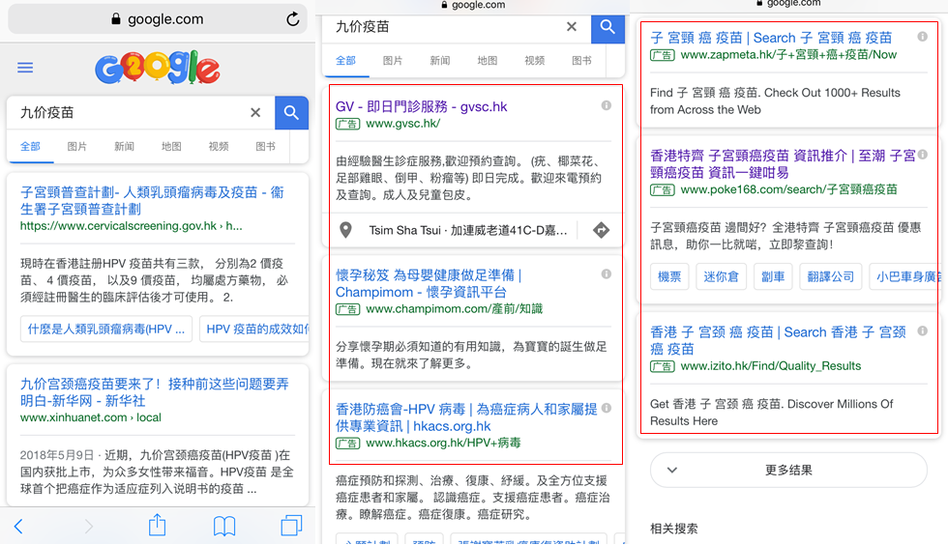This screenshot has width=948, height=545.
Task: Open the info icon on the zapmeta.hk ad
Action: click(922, 37)
